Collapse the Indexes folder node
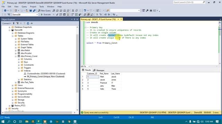 click(19, 71)
